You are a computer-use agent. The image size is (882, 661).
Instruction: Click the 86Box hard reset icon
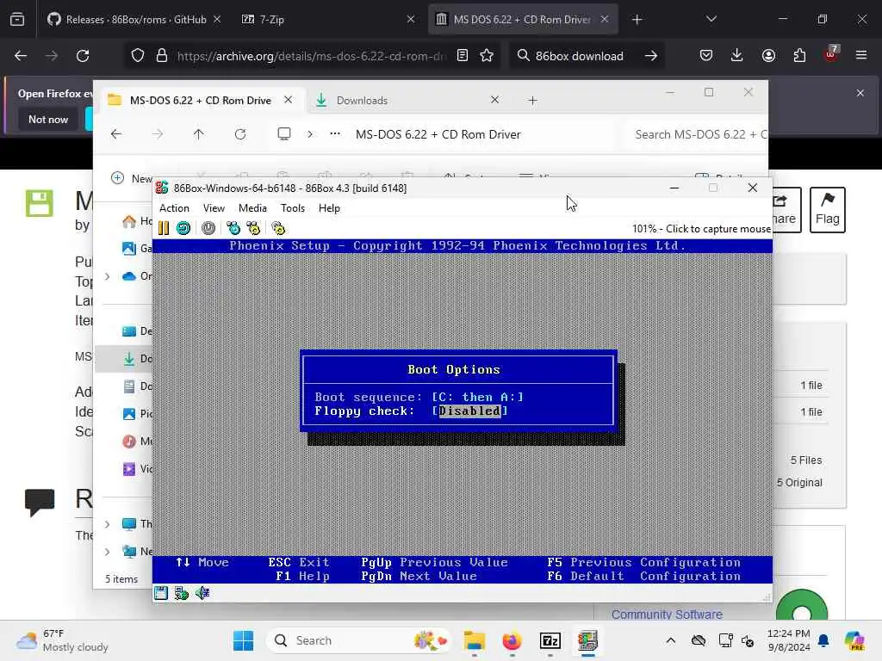183,227
